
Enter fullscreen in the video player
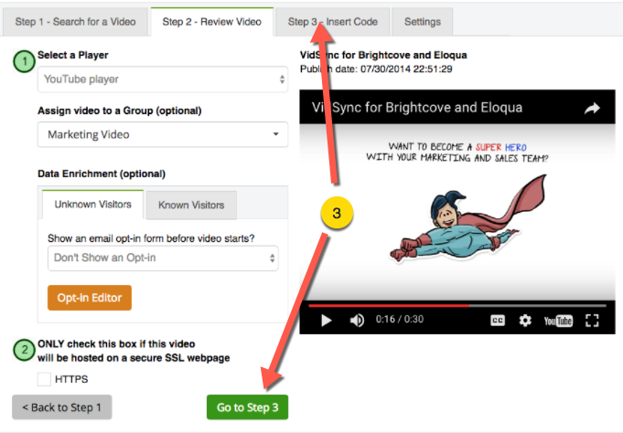tap(592, 321)
